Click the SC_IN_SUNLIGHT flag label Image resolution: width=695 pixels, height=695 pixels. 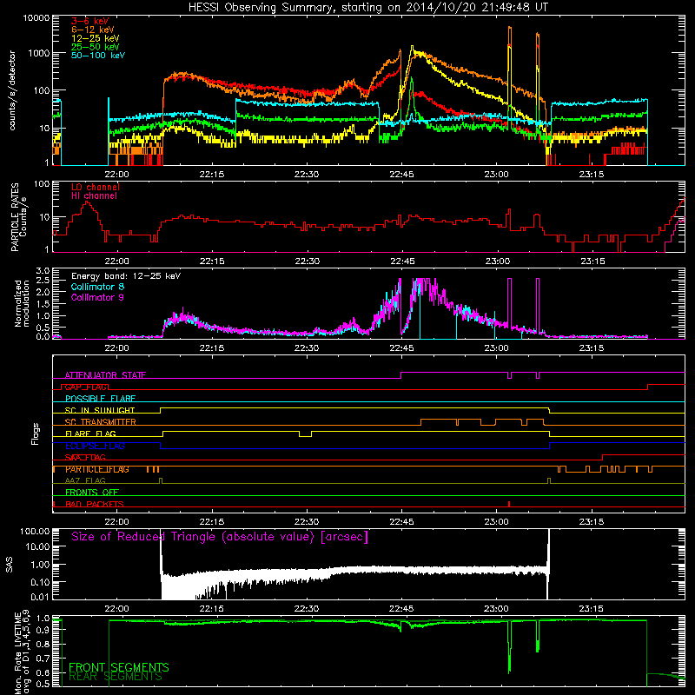click(100, 410)
